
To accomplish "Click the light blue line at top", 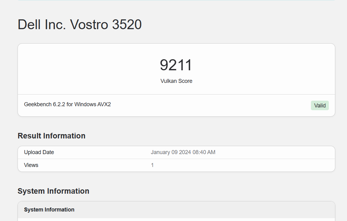I will 176,0.
